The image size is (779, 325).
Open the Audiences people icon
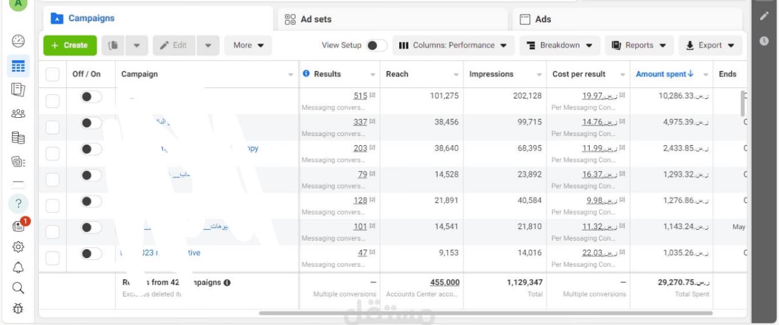(x=18, y=114)
